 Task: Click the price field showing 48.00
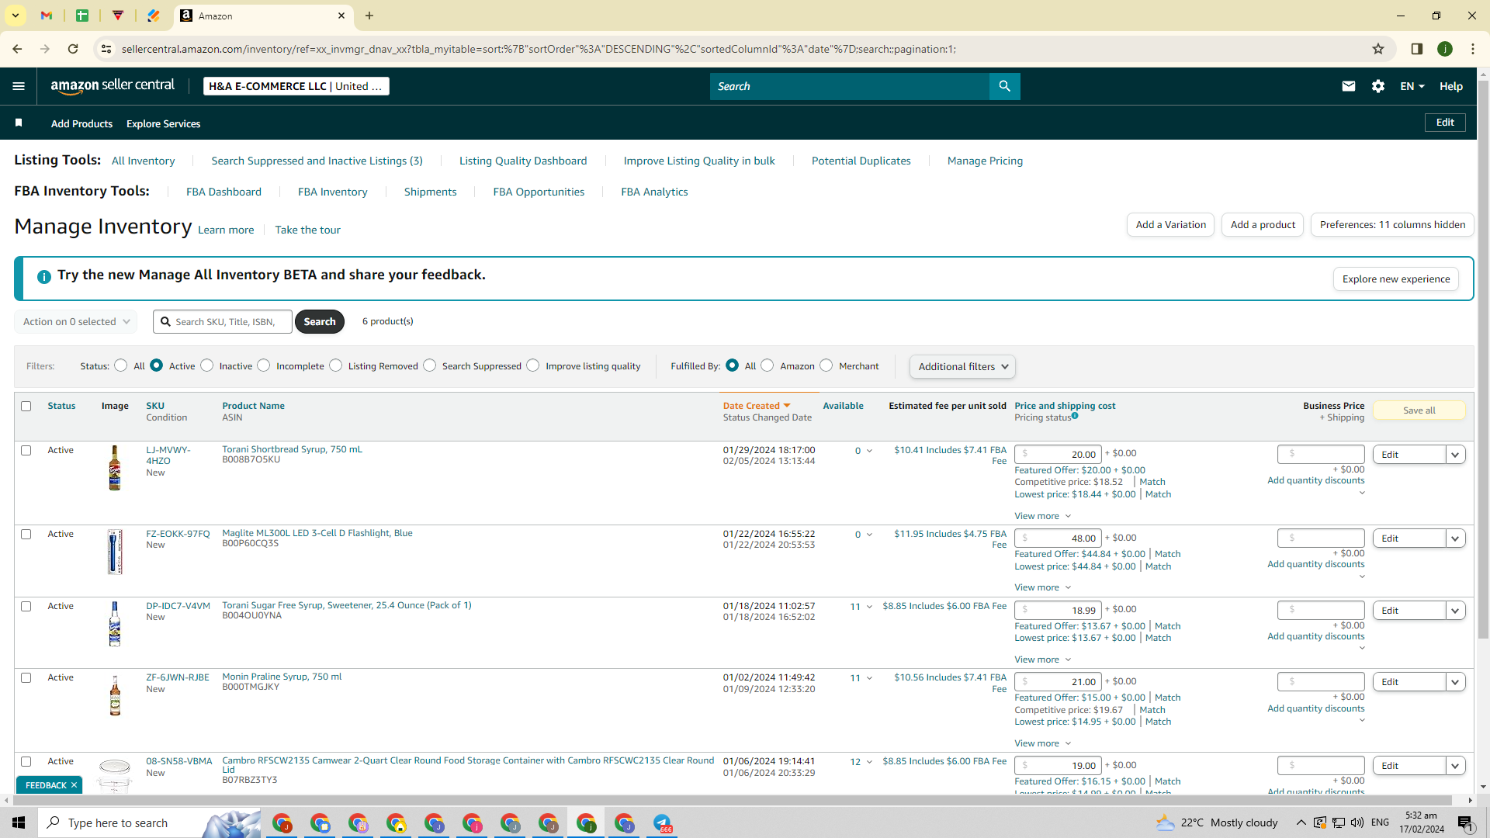pyautogui.click(x=1058, y=538)
